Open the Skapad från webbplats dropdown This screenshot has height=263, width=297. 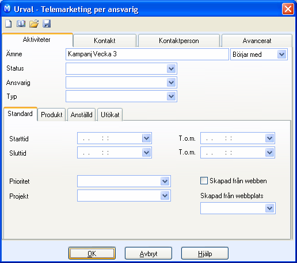[x=269, y=208]
